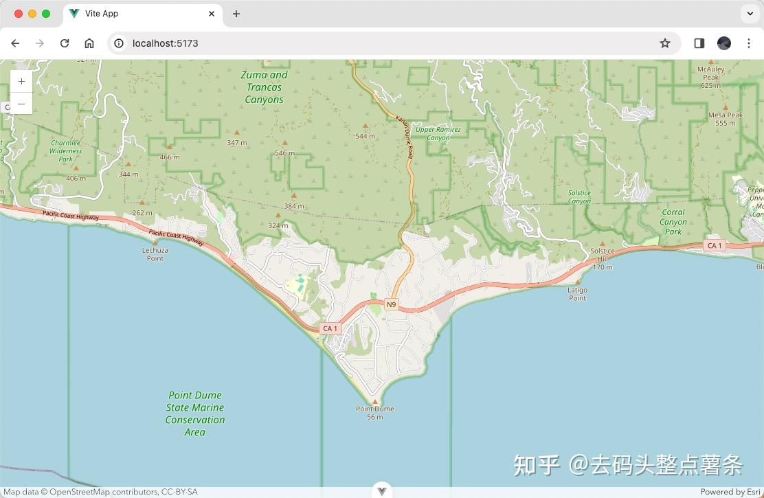Viewport: 764px width, 498px height.
Task: Open the Chrome side panel icon
Action: (699, 43)
